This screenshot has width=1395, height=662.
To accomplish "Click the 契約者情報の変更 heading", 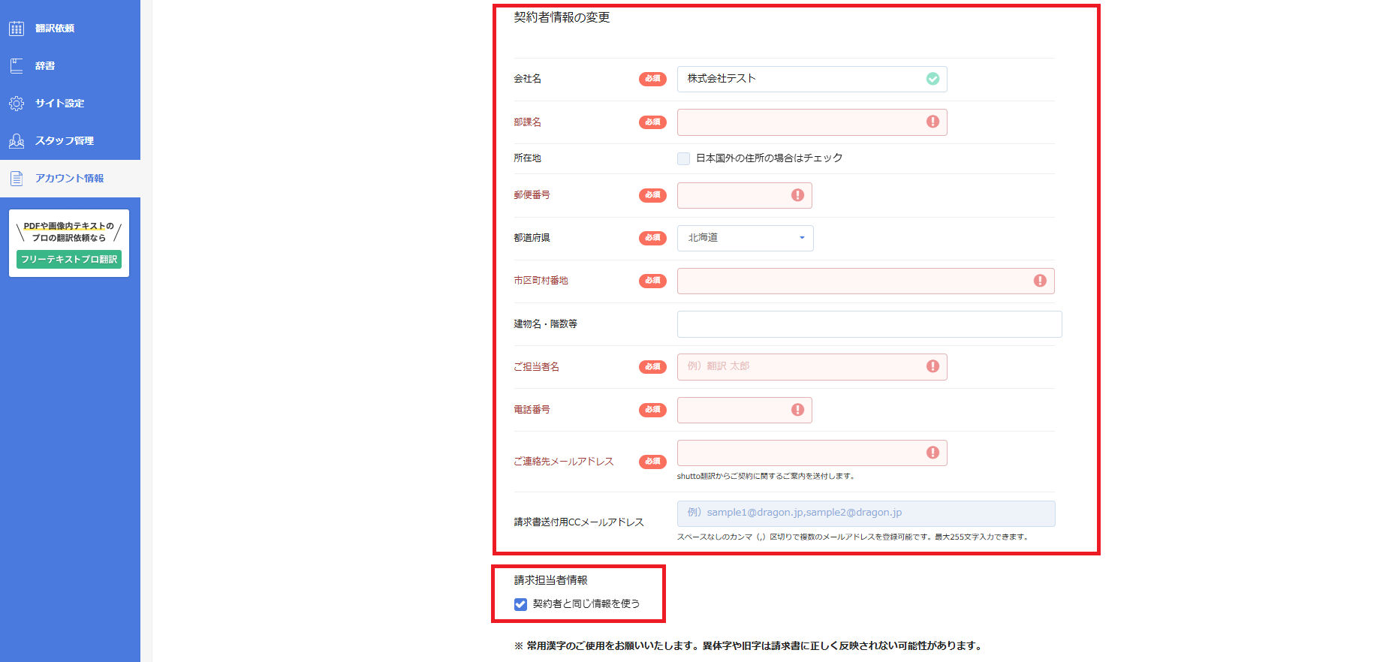I will pyautogui.click(x=562, y=17).
